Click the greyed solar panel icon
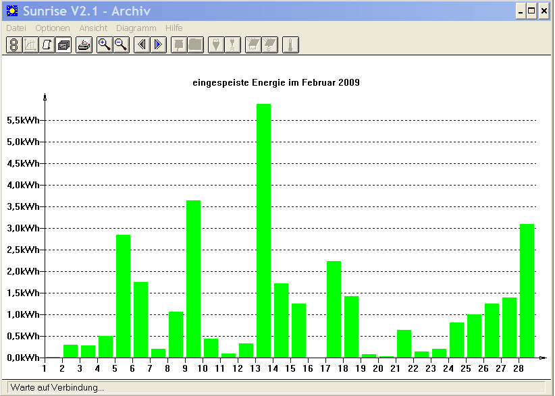Screen dimensions: 555x396 coord(253,45)
